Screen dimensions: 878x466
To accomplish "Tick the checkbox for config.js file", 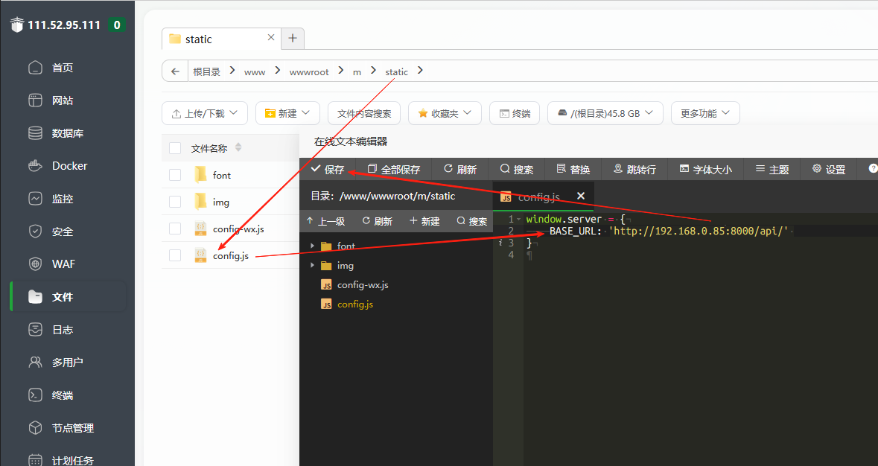I will click(175, 255).
